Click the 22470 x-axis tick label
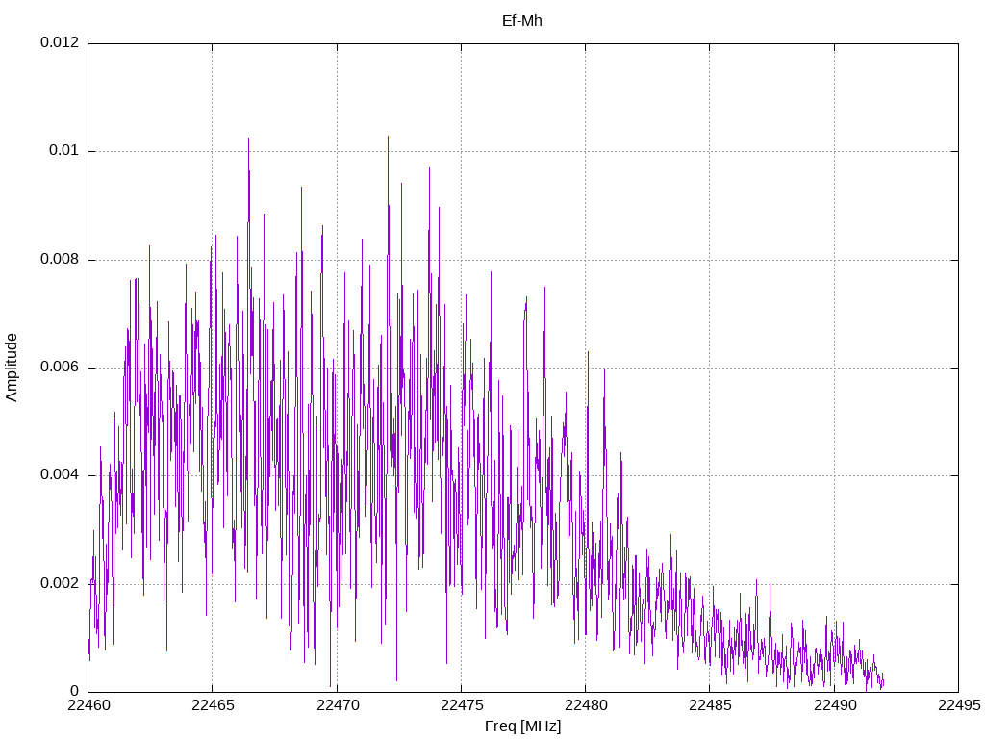 tap(337, 705)
